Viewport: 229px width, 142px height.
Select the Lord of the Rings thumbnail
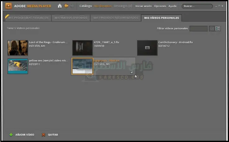(x=18, y=48)
